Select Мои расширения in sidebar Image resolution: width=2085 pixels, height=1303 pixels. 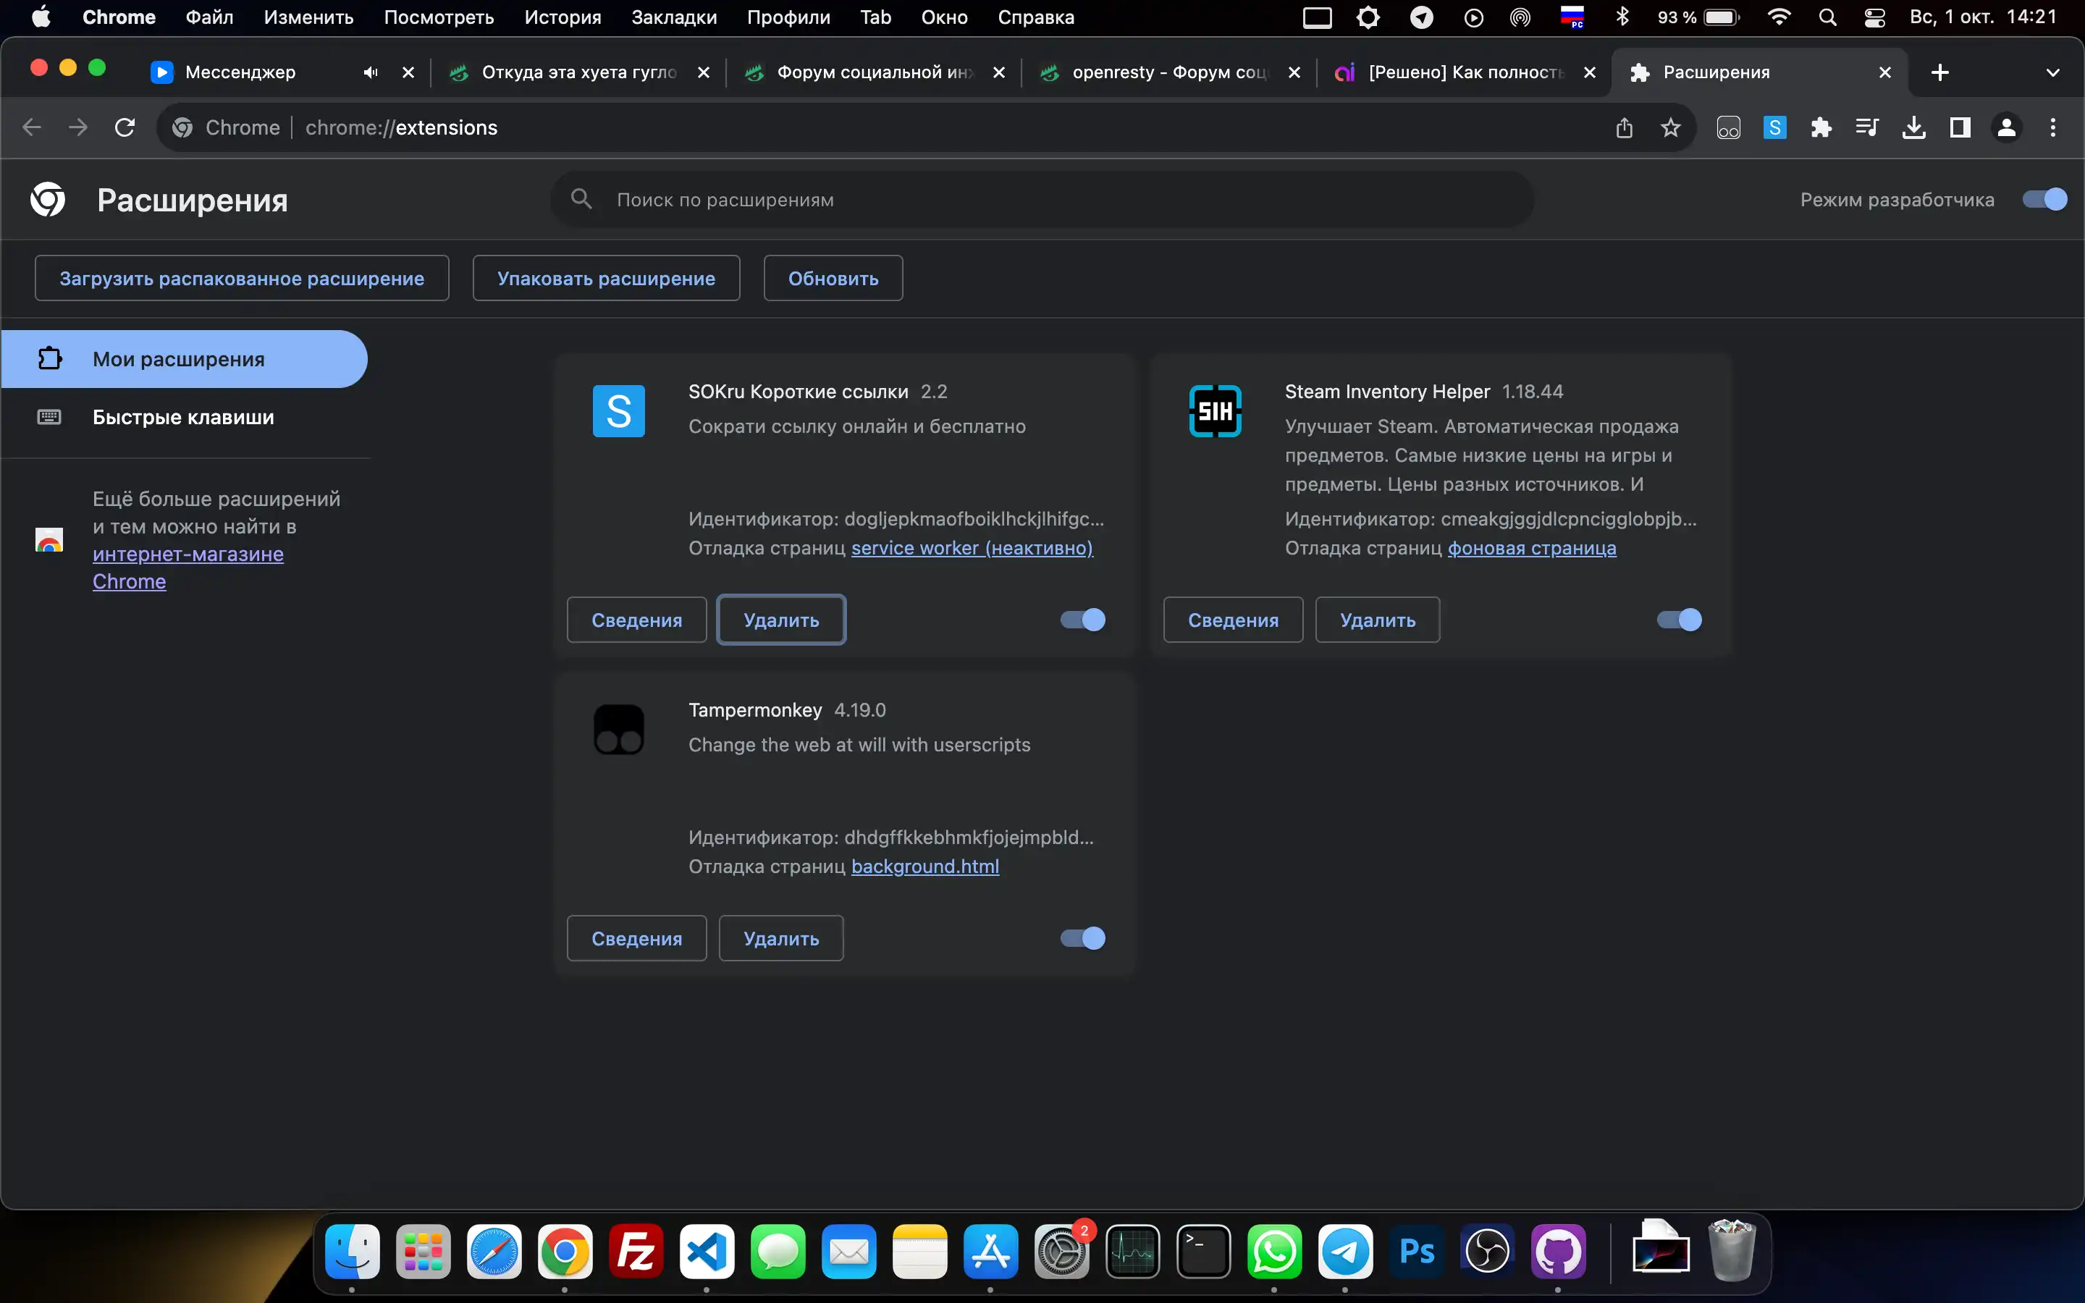click(x=183, y=359)
